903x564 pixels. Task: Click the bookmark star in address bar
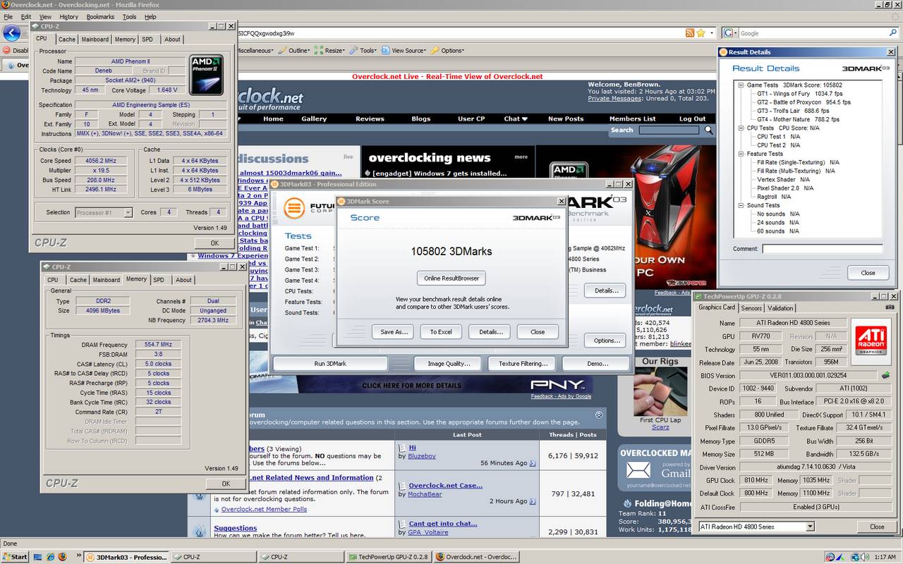701,33
